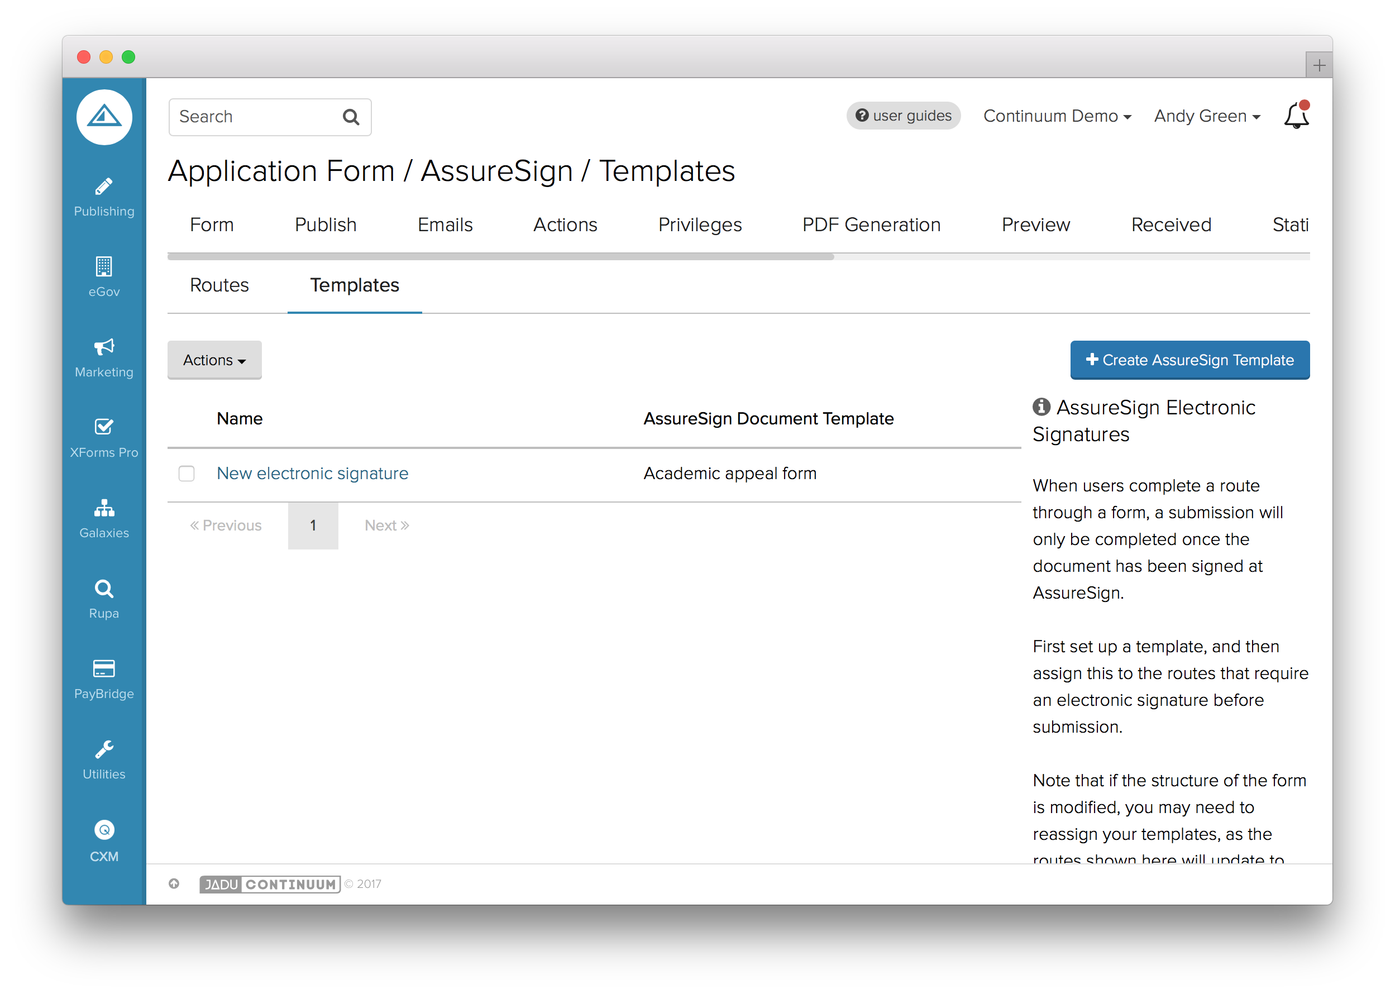This screenshot has height=994, width=1395.
Task: Open the New electronic signature link
Action: click(312, 473)
